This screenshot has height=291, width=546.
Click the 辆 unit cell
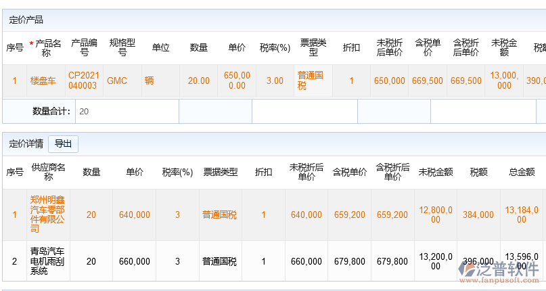coord(150,81)
